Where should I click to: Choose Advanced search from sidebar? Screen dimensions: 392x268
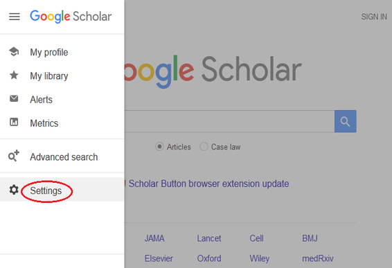(x=62, y=157)
